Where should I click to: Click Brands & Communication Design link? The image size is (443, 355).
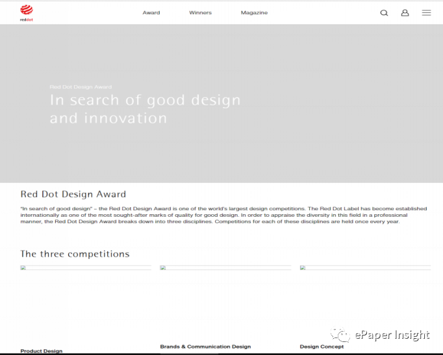205,347
